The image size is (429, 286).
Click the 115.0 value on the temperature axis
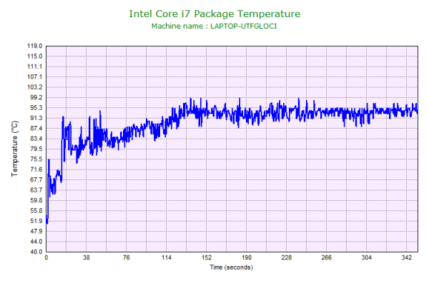coord(35,56)
